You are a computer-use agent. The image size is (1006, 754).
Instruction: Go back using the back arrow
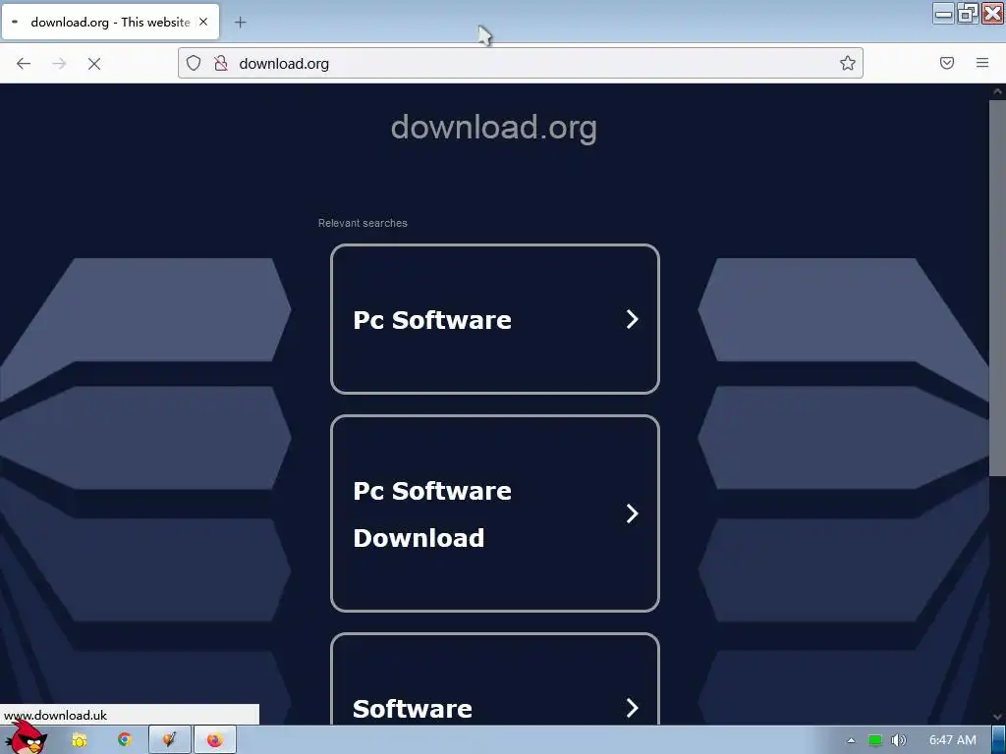click(x=24, y=64)
